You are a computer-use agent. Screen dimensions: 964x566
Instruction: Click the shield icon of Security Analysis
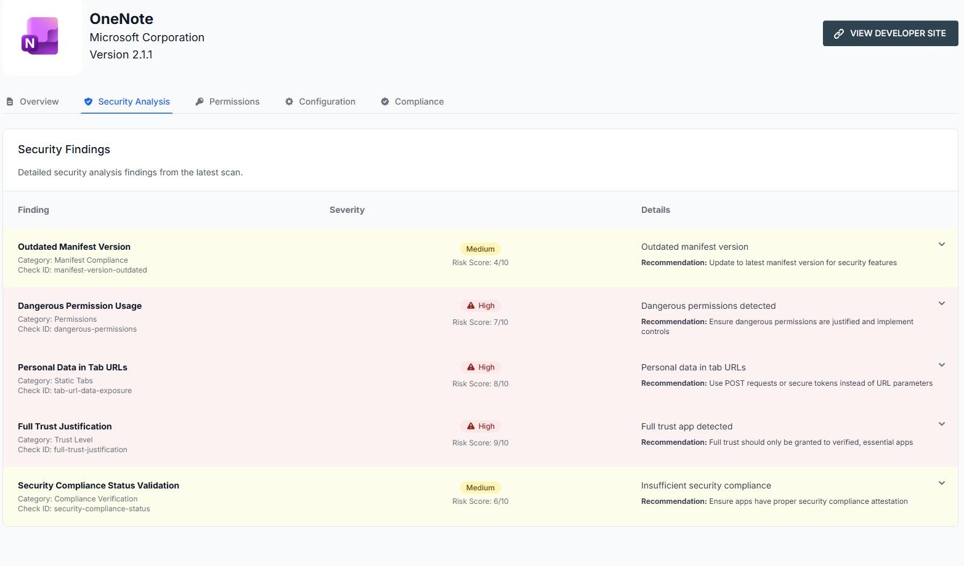pos(88,102)
